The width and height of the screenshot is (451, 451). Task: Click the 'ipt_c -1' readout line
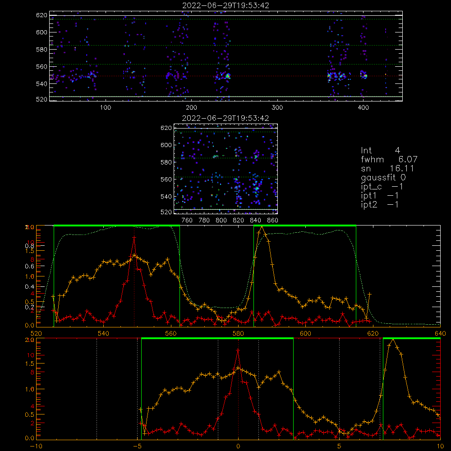pos(382,187)
